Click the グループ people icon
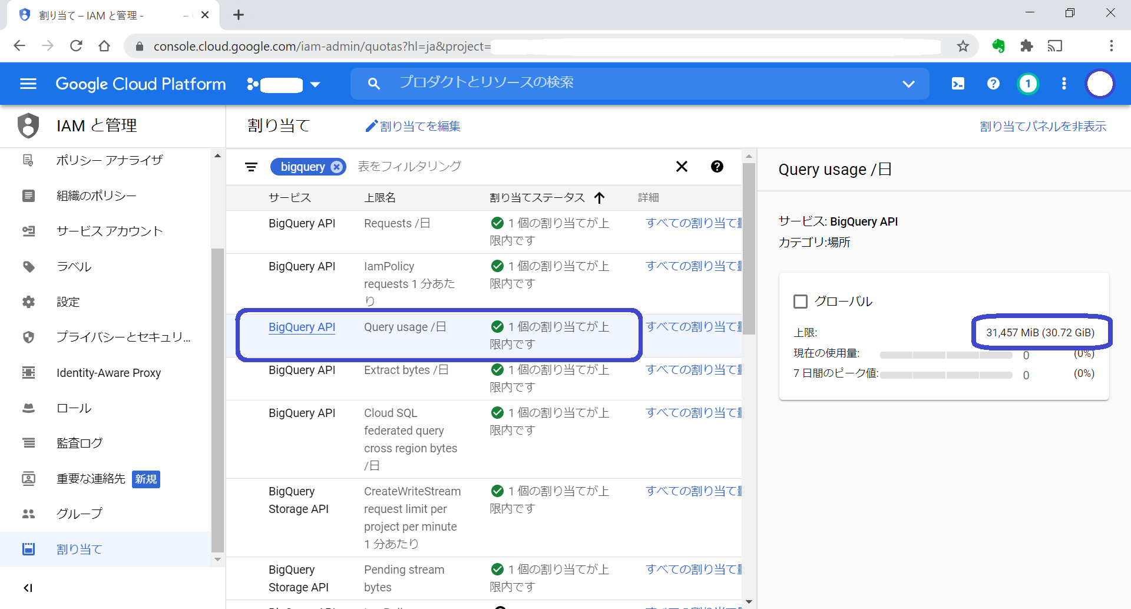Image resolution: width=1131 pixels, height=609 pixels. [x=28, y=514]
